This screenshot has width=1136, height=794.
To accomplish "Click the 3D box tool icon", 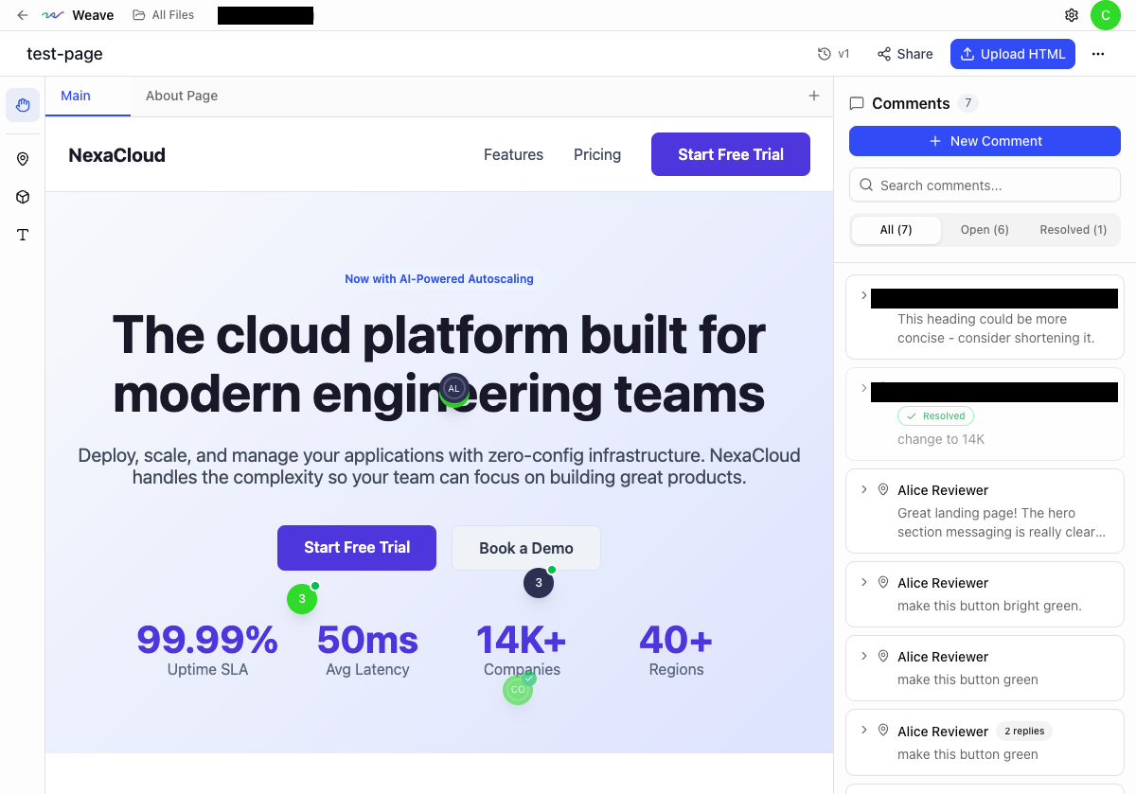I will [23, 197].
